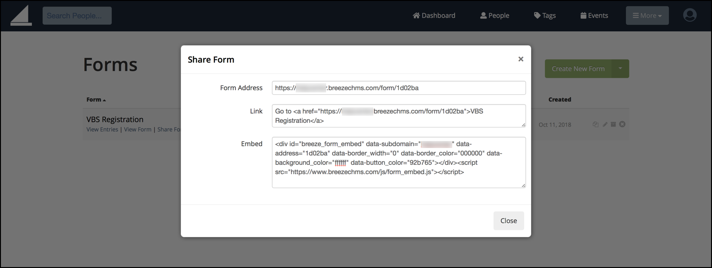Archive the VBS Registration form

[x=613, y=125]
